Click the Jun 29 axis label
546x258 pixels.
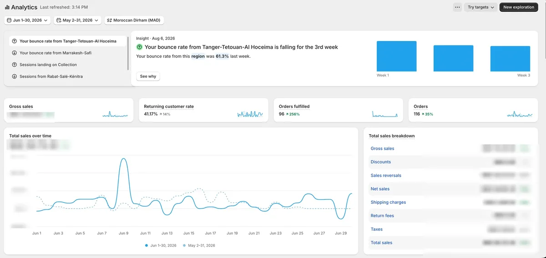[x=341, y=233]
